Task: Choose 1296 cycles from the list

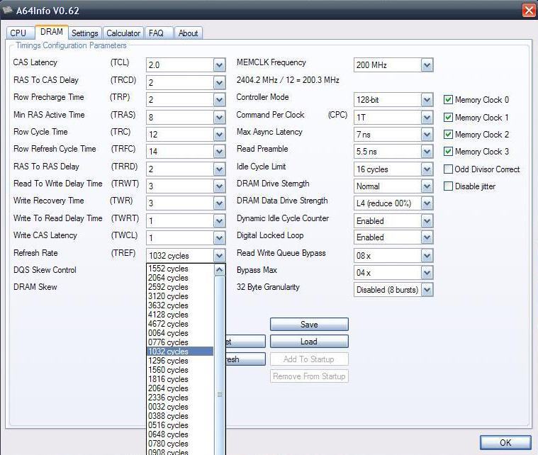Action: 180,361
